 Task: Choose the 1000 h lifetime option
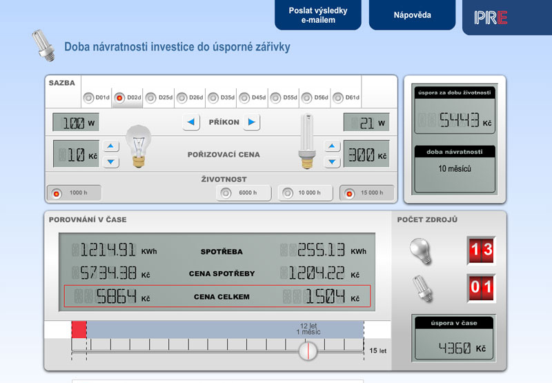point(75,193)
